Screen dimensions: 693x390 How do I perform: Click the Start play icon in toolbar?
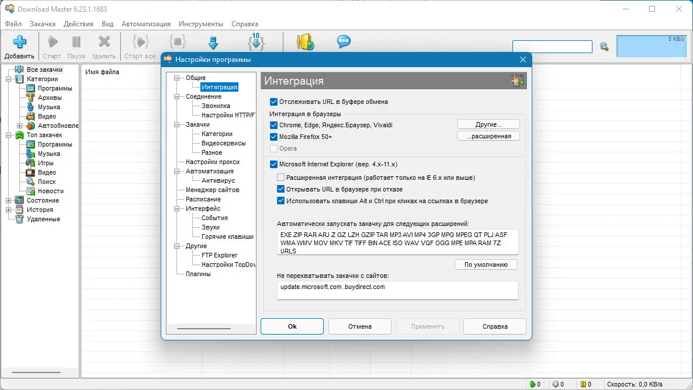coord(53,42)
